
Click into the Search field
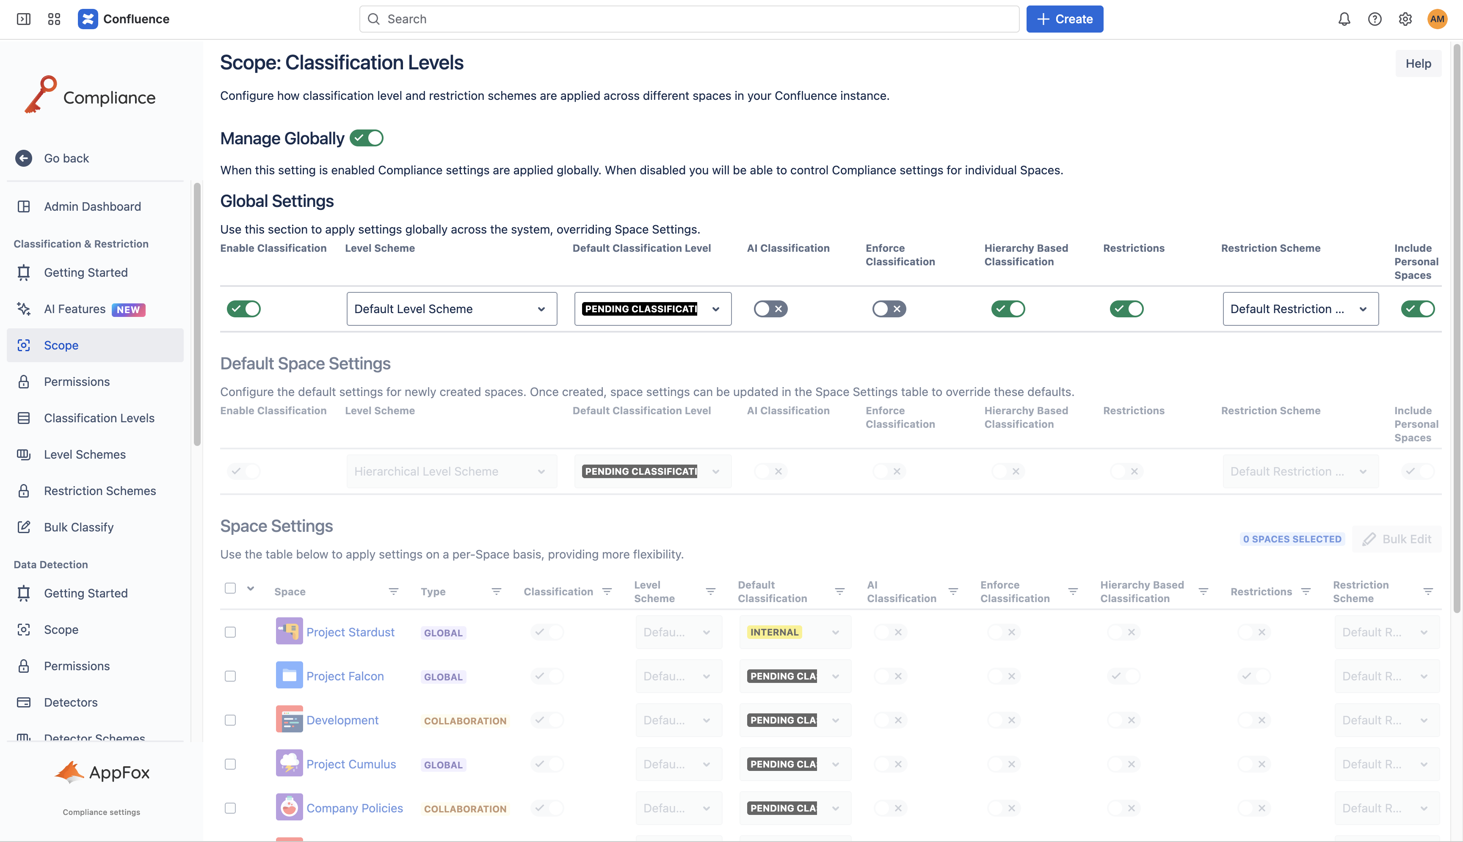click(x=688, y=19)
